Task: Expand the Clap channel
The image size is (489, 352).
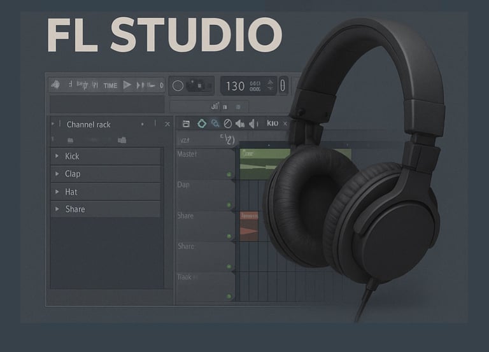Action: point(57,174)
